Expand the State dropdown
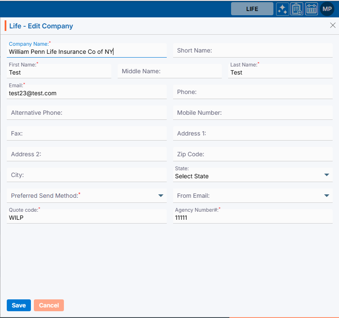 point(326,175)
